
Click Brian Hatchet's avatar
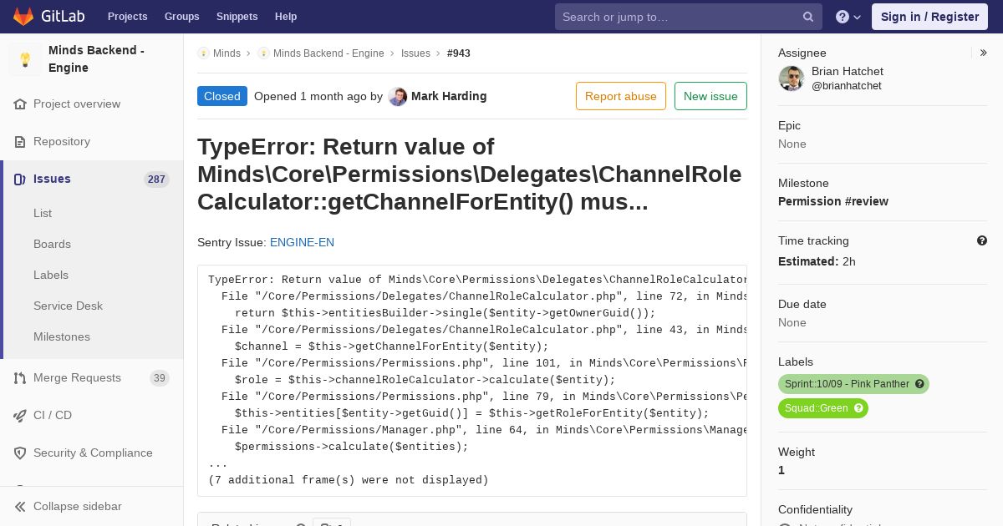791,78
